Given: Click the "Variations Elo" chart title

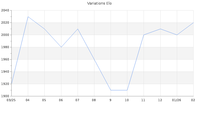Looking at the screenshot, I should pyautogui.click(x=99, y=3).
